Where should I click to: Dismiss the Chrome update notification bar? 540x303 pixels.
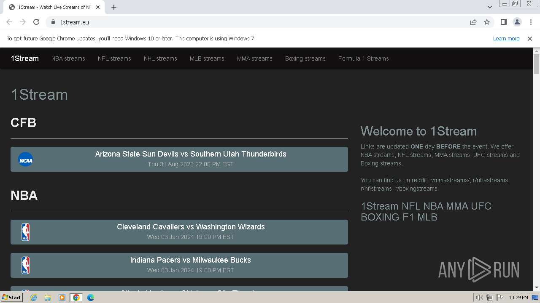click(530, 38)
